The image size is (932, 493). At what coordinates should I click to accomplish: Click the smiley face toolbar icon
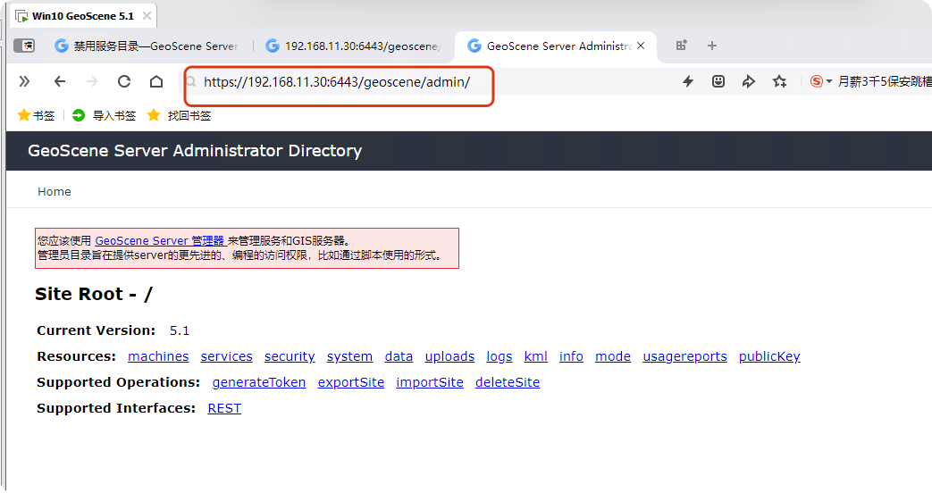[718, 81]
